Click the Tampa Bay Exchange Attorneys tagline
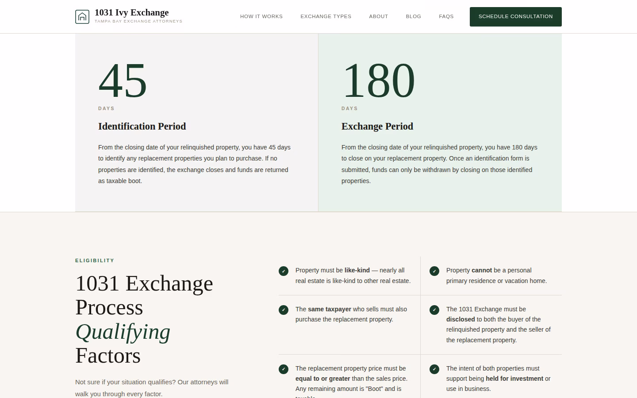The height and width of the screenshot is (398, 637). coord(138,21)
